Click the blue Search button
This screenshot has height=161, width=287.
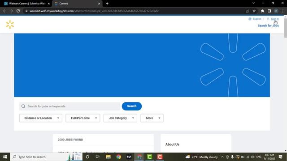[131, 106]
